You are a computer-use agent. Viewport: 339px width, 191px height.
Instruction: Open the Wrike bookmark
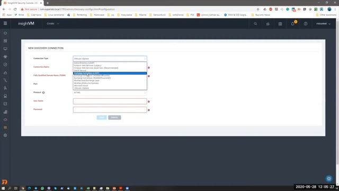(20, 15)
